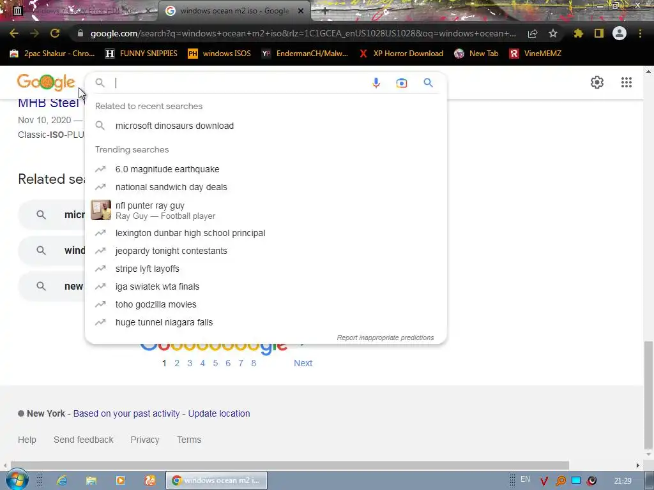Choose national sandwich day deals suggestion
This screenshot has height=490, width=654.
click(266, 187)
